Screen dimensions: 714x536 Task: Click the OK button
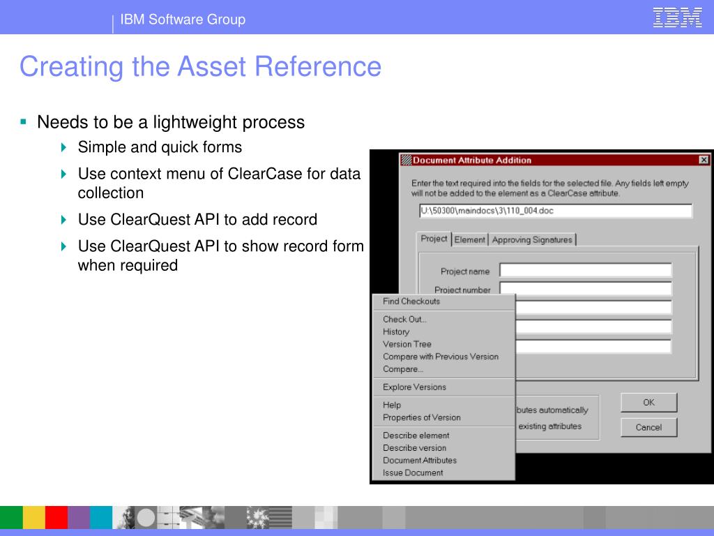[649, 403]
